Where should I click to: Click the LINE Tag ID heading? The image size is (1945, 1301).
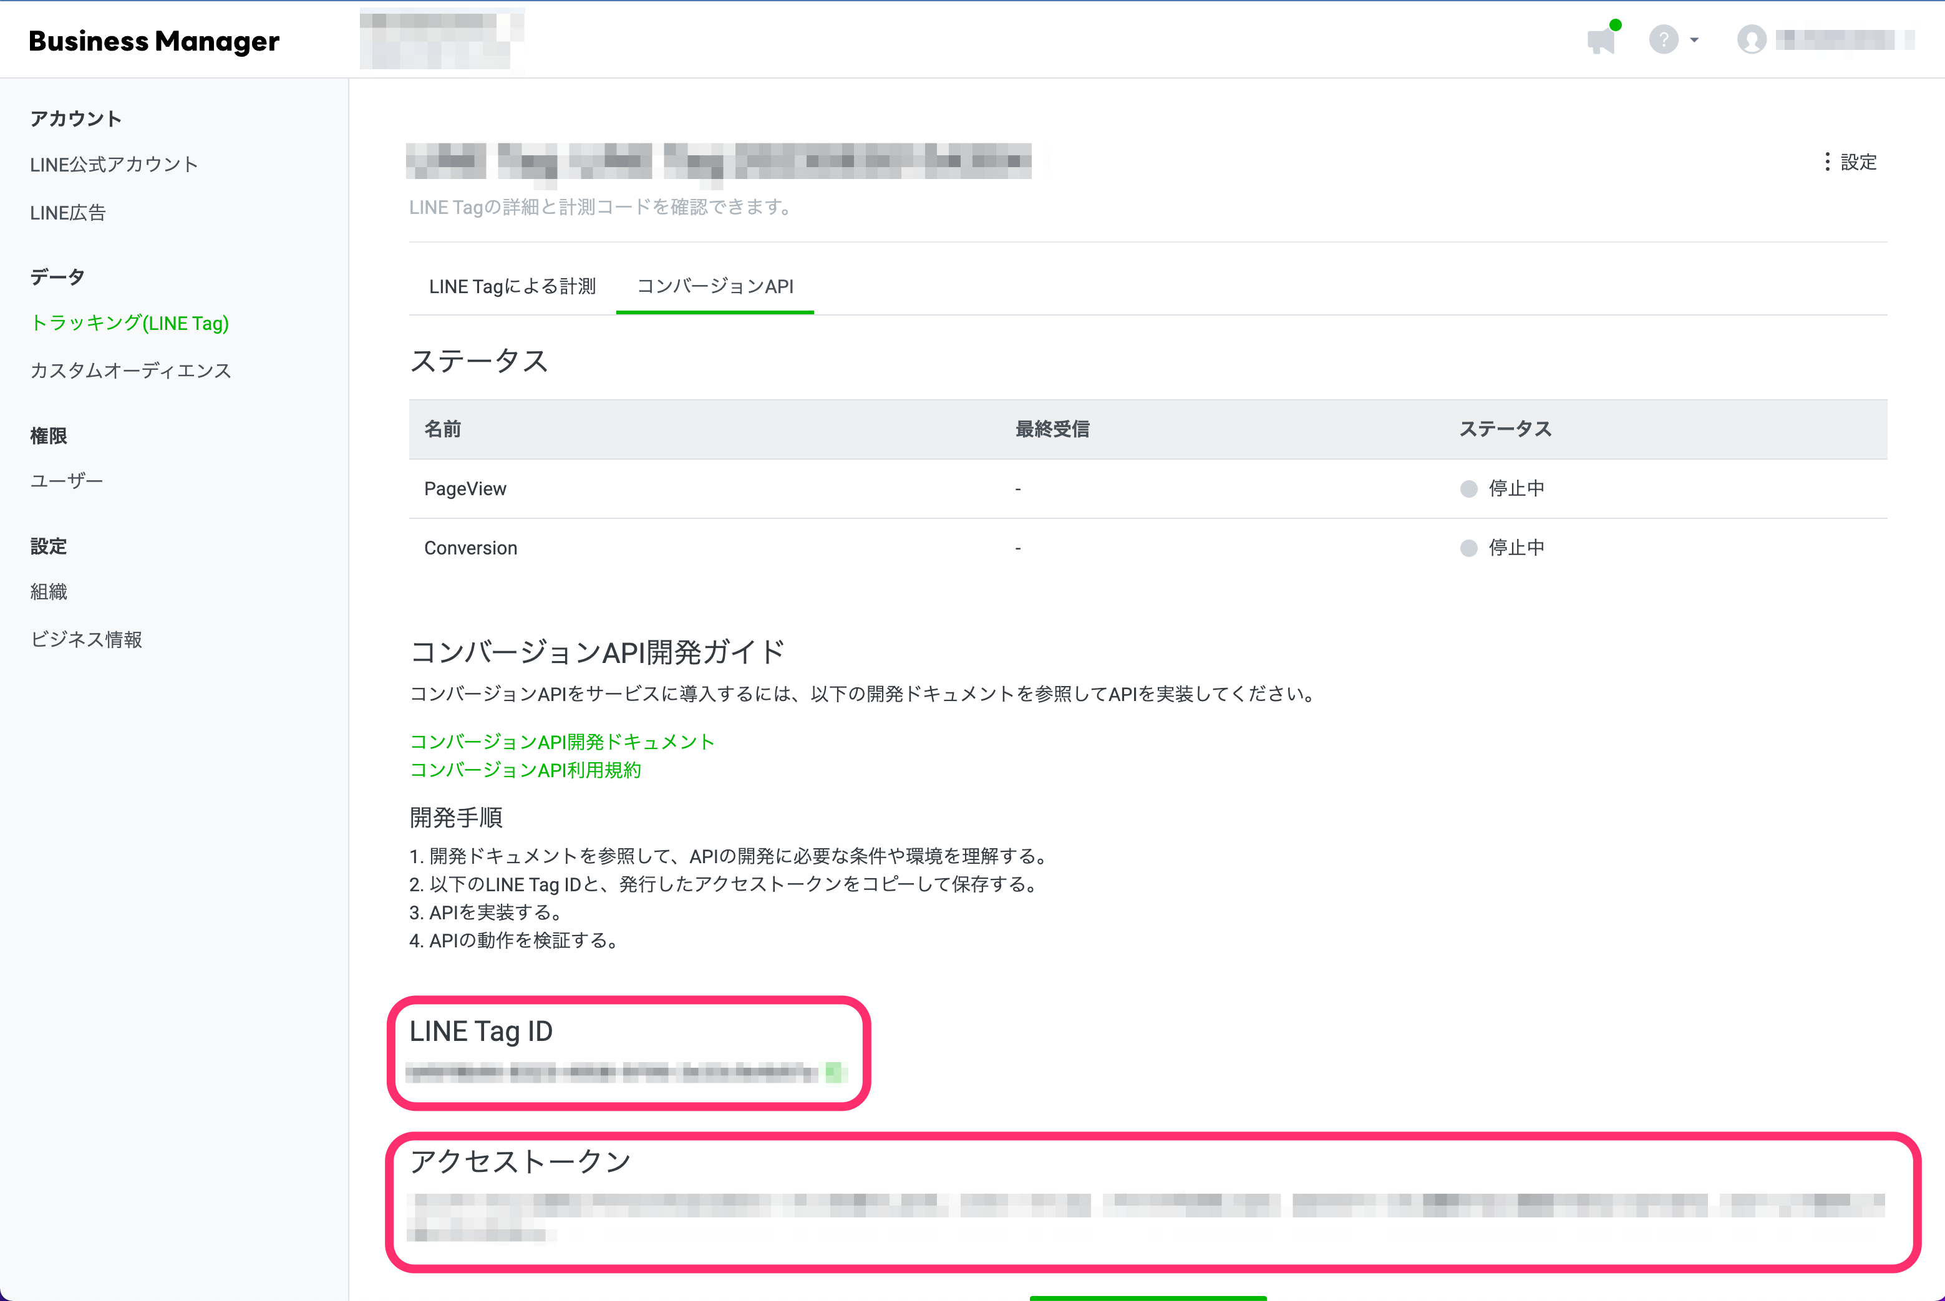(x=482, y=1032)
